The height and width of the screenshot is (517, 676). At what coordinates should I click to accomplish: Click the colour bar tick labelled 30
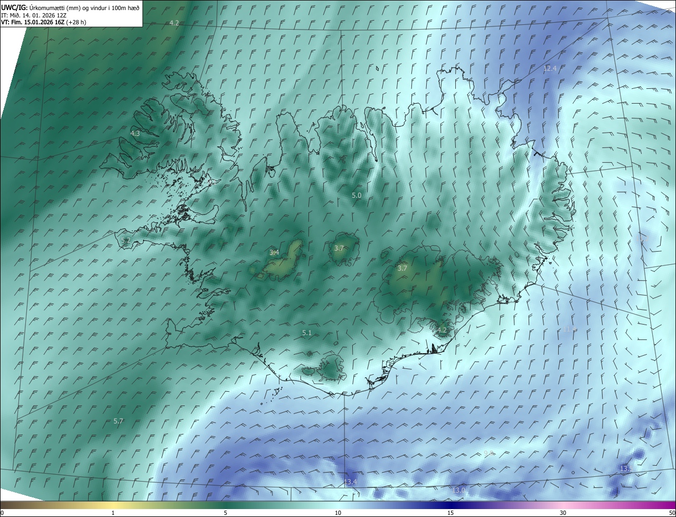tap(563, 513)
